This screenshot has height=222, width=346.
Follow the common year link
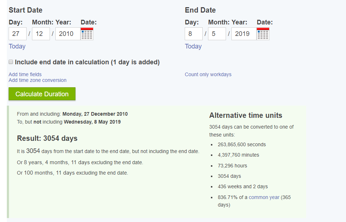(x=264, y=197)
